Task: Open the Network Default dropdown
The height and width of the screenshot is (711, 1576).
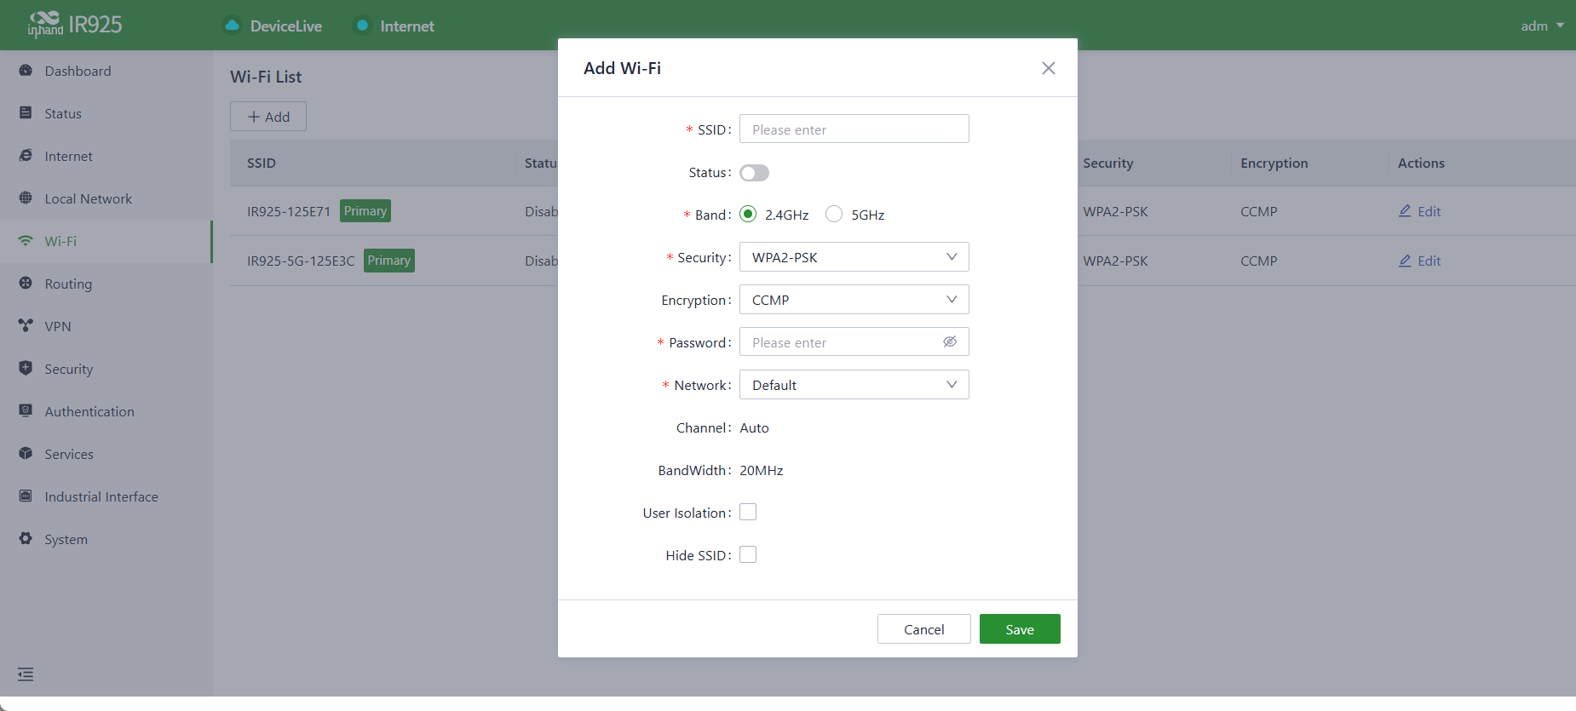Action: [854, 385]
